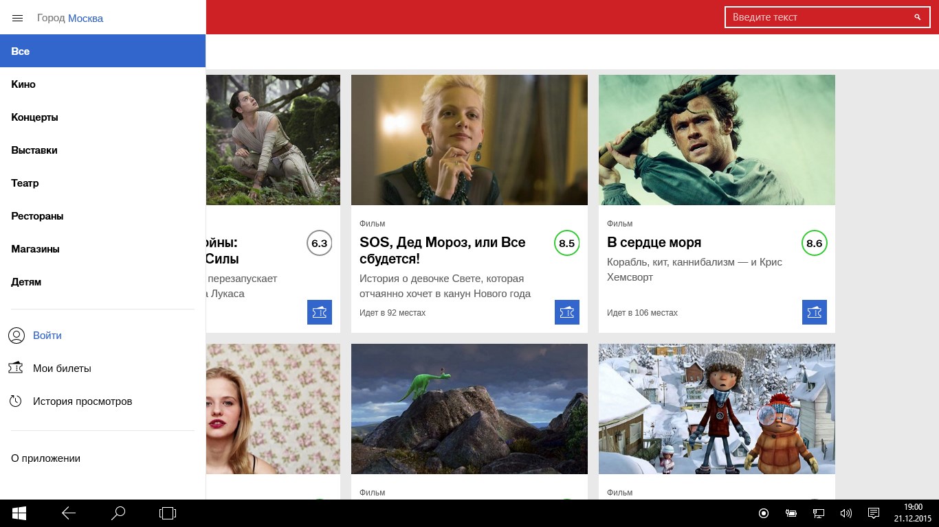The height and width of the screenshot is (527, 939).
Task: Open История просмотров
Action: pyautogui.click(x=82, y=401)
